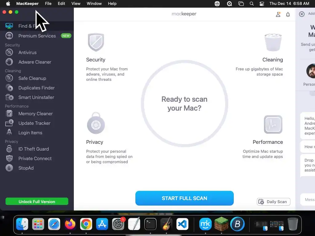The width and height of the screenshot is (315, 236).
Task: Open Launchpad from the dock
Action: tap(38, 224)
